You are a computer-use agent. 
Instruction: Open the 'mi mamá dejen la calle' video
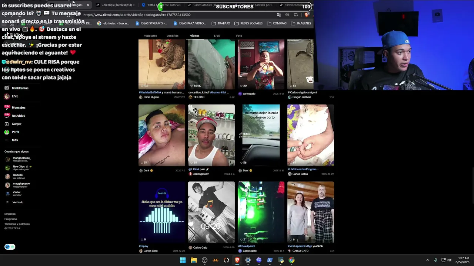[261, 135]
